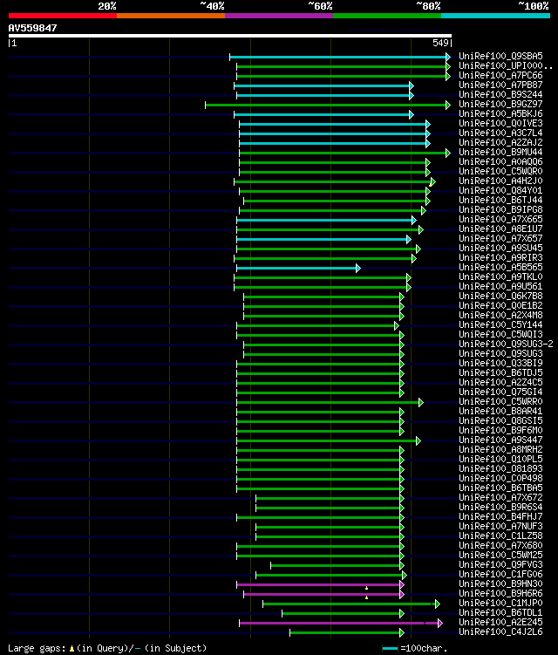Screen dimensions: 558x655
Task: Click hit label UniRef100_C5WQR0
Action: click(500, 171)
